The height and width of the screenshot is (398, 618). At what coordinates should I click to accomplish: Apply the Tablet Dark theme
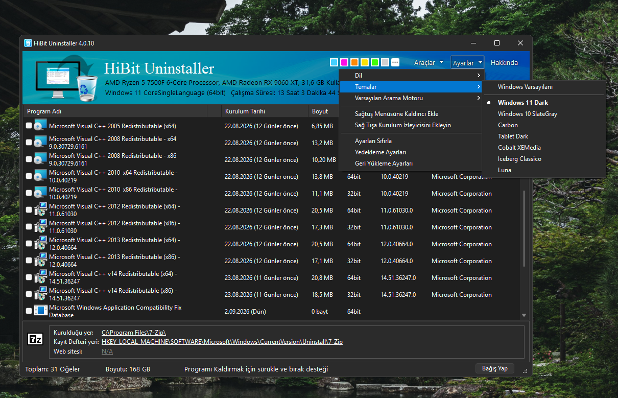tap(544, 136)
